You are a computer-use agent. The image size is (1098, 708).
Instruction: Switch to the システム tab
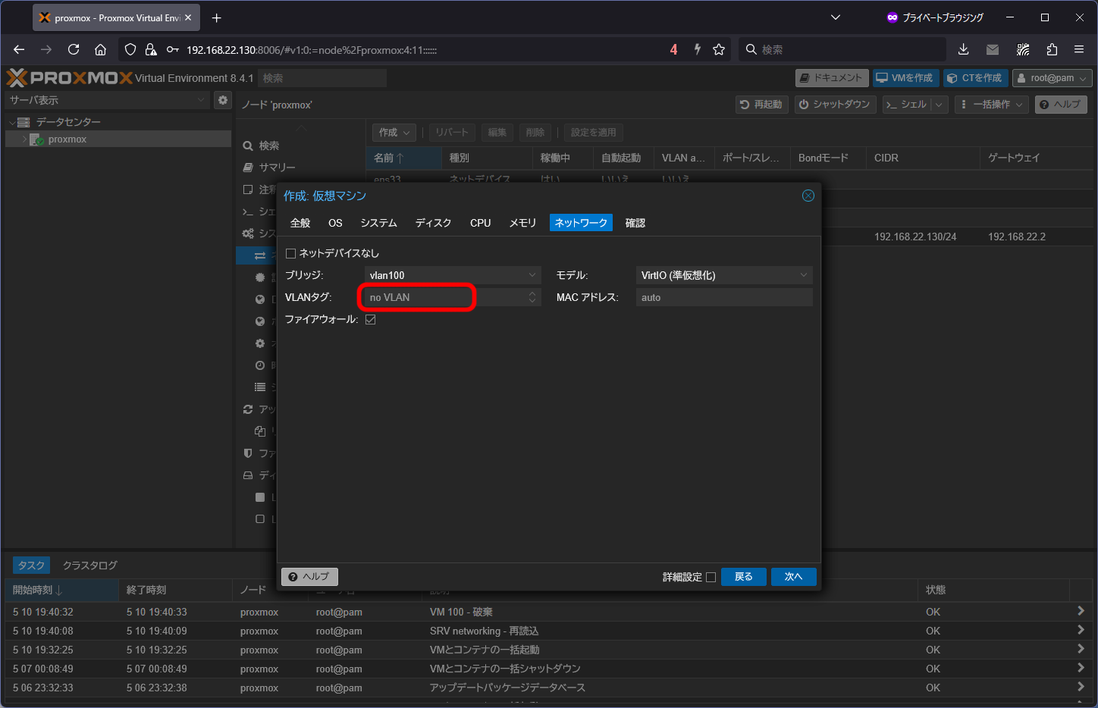(x=378, y=223)
